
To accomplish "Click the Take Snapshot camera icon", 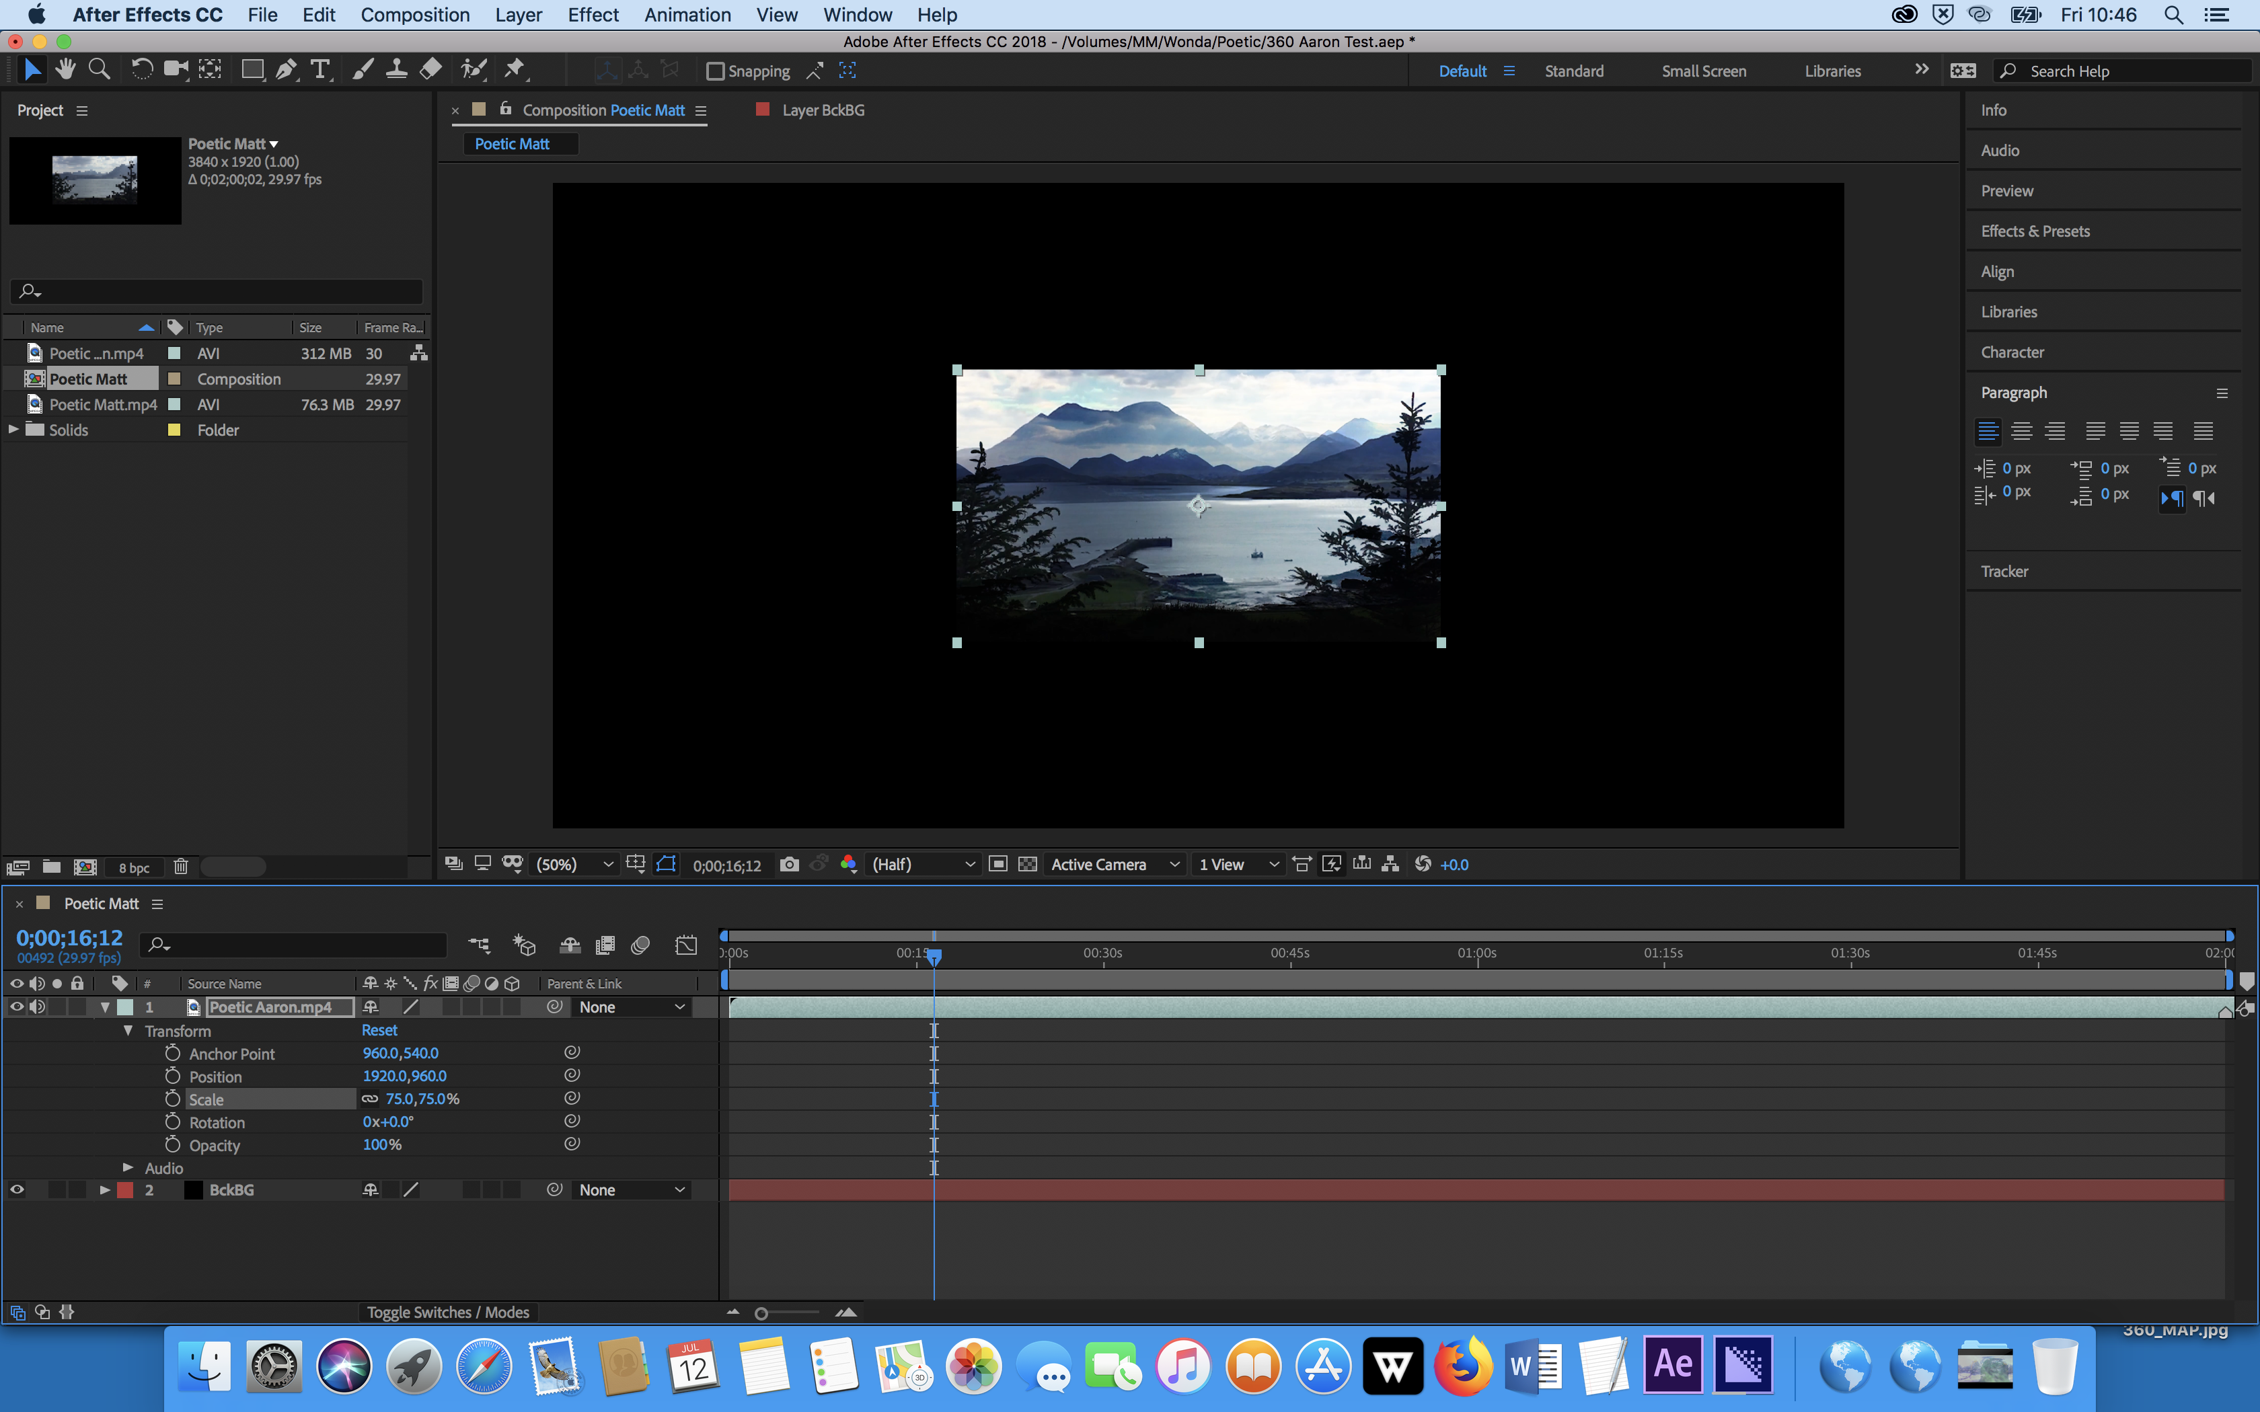I will point(789,865).
